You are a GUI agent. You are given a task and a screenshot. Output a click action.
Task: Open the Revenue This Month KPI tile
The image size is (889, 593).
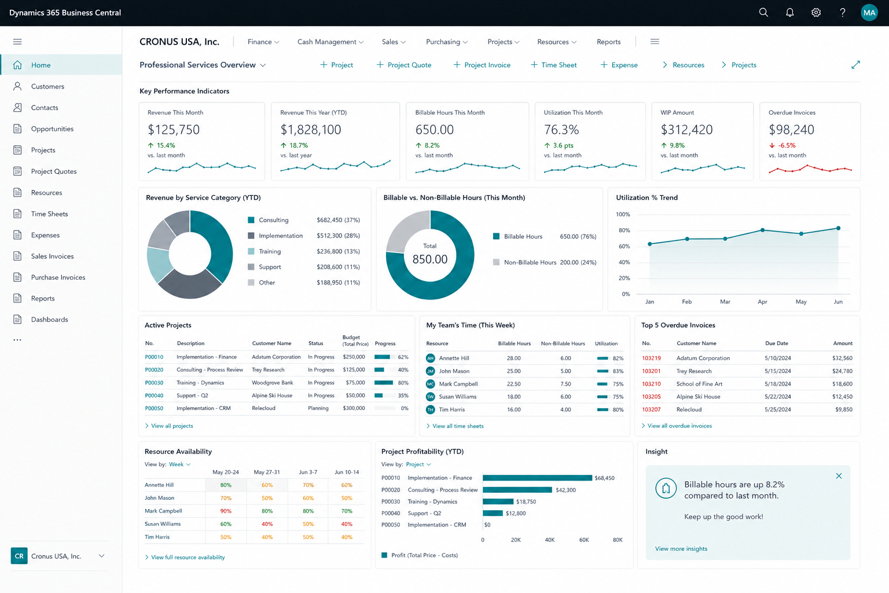202,141
